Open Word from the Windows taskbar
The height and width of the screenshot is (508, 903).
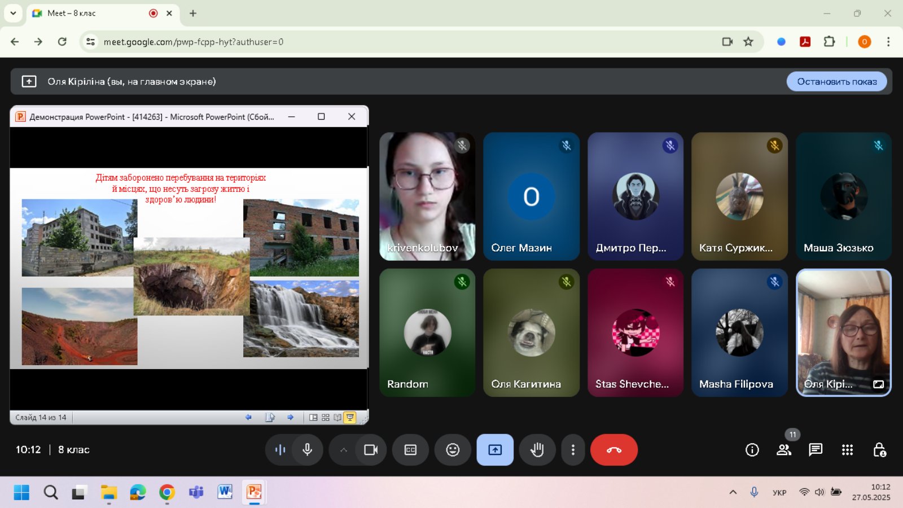[x=225, y=492]
